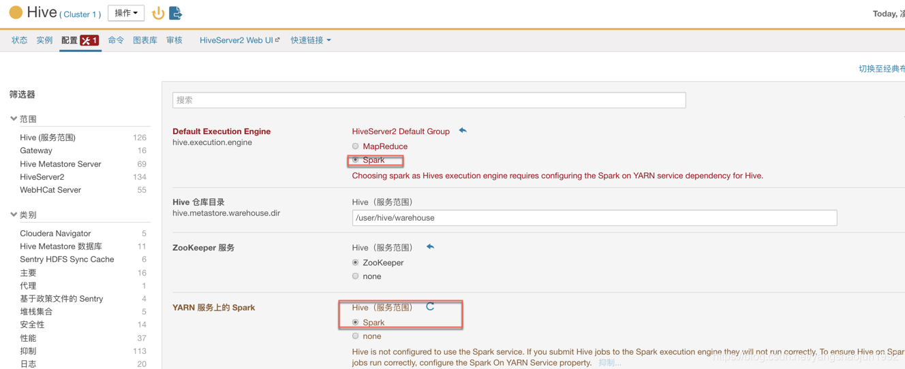This screenshot has width=905, height=369.
Task: Filter by Hive Metastore 数据库 category
Action: (x=61, y=246)
